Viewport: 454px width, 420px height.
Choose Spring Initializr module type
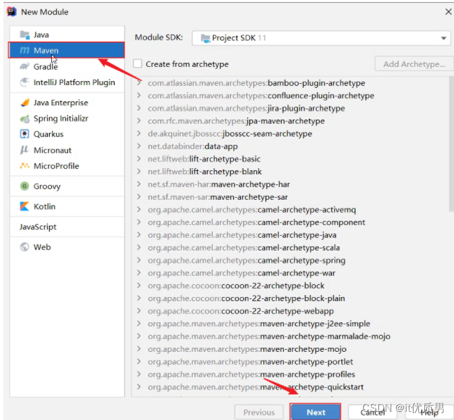[67, 119]
